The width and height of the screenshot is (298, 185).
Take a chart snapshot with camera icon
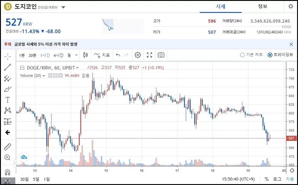[x=161, y=55]
